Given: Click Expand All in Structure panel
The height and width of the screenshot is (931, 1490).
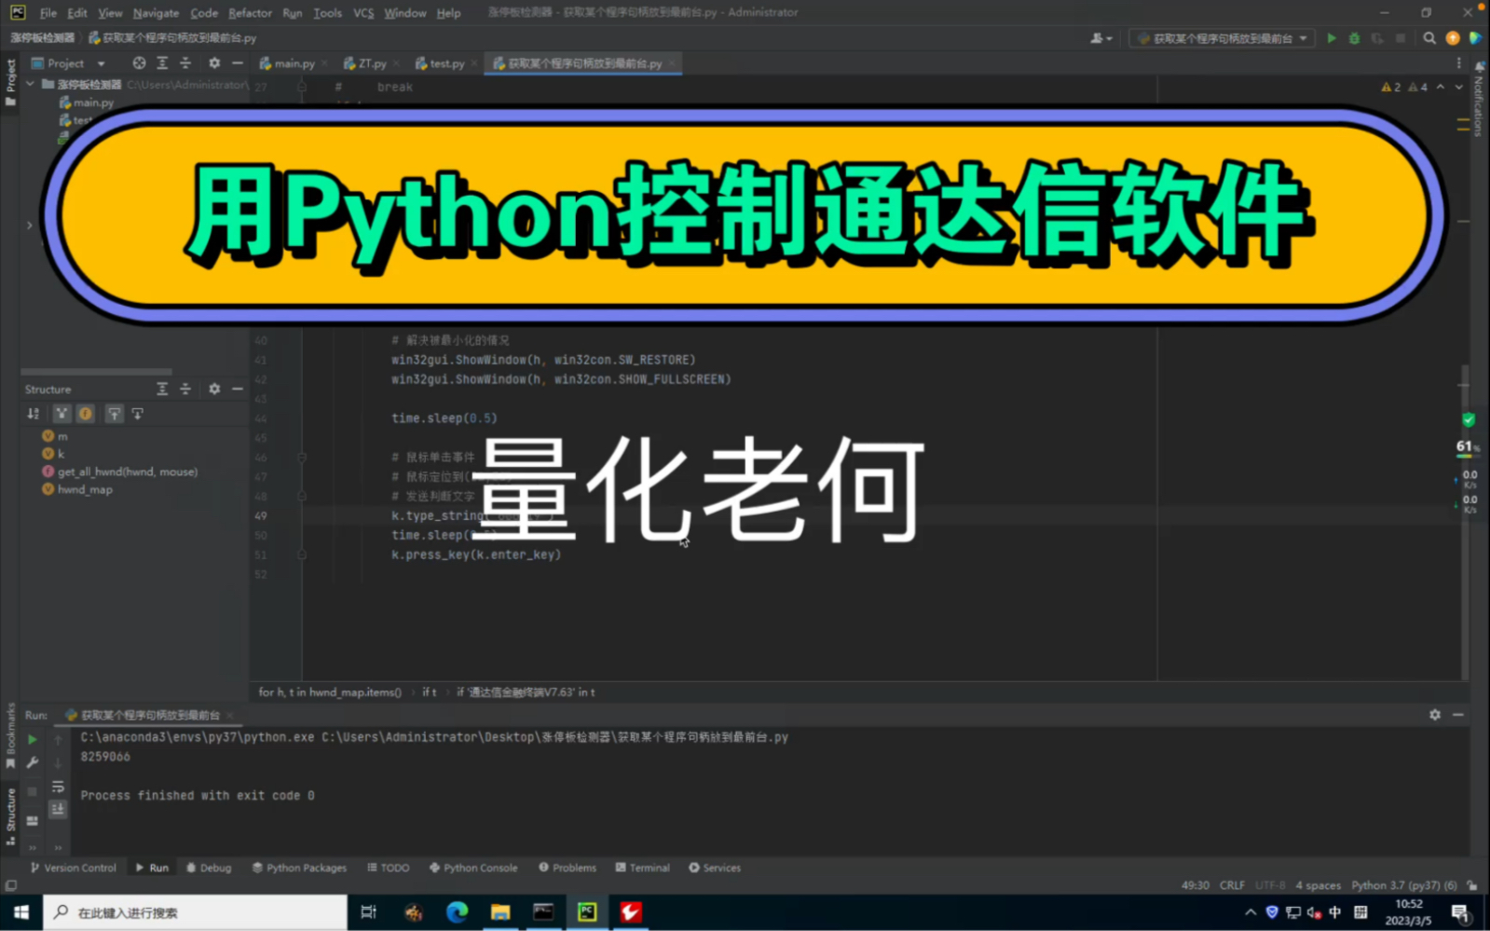Looking at the screenshot, I should click(x=162, y=389).
